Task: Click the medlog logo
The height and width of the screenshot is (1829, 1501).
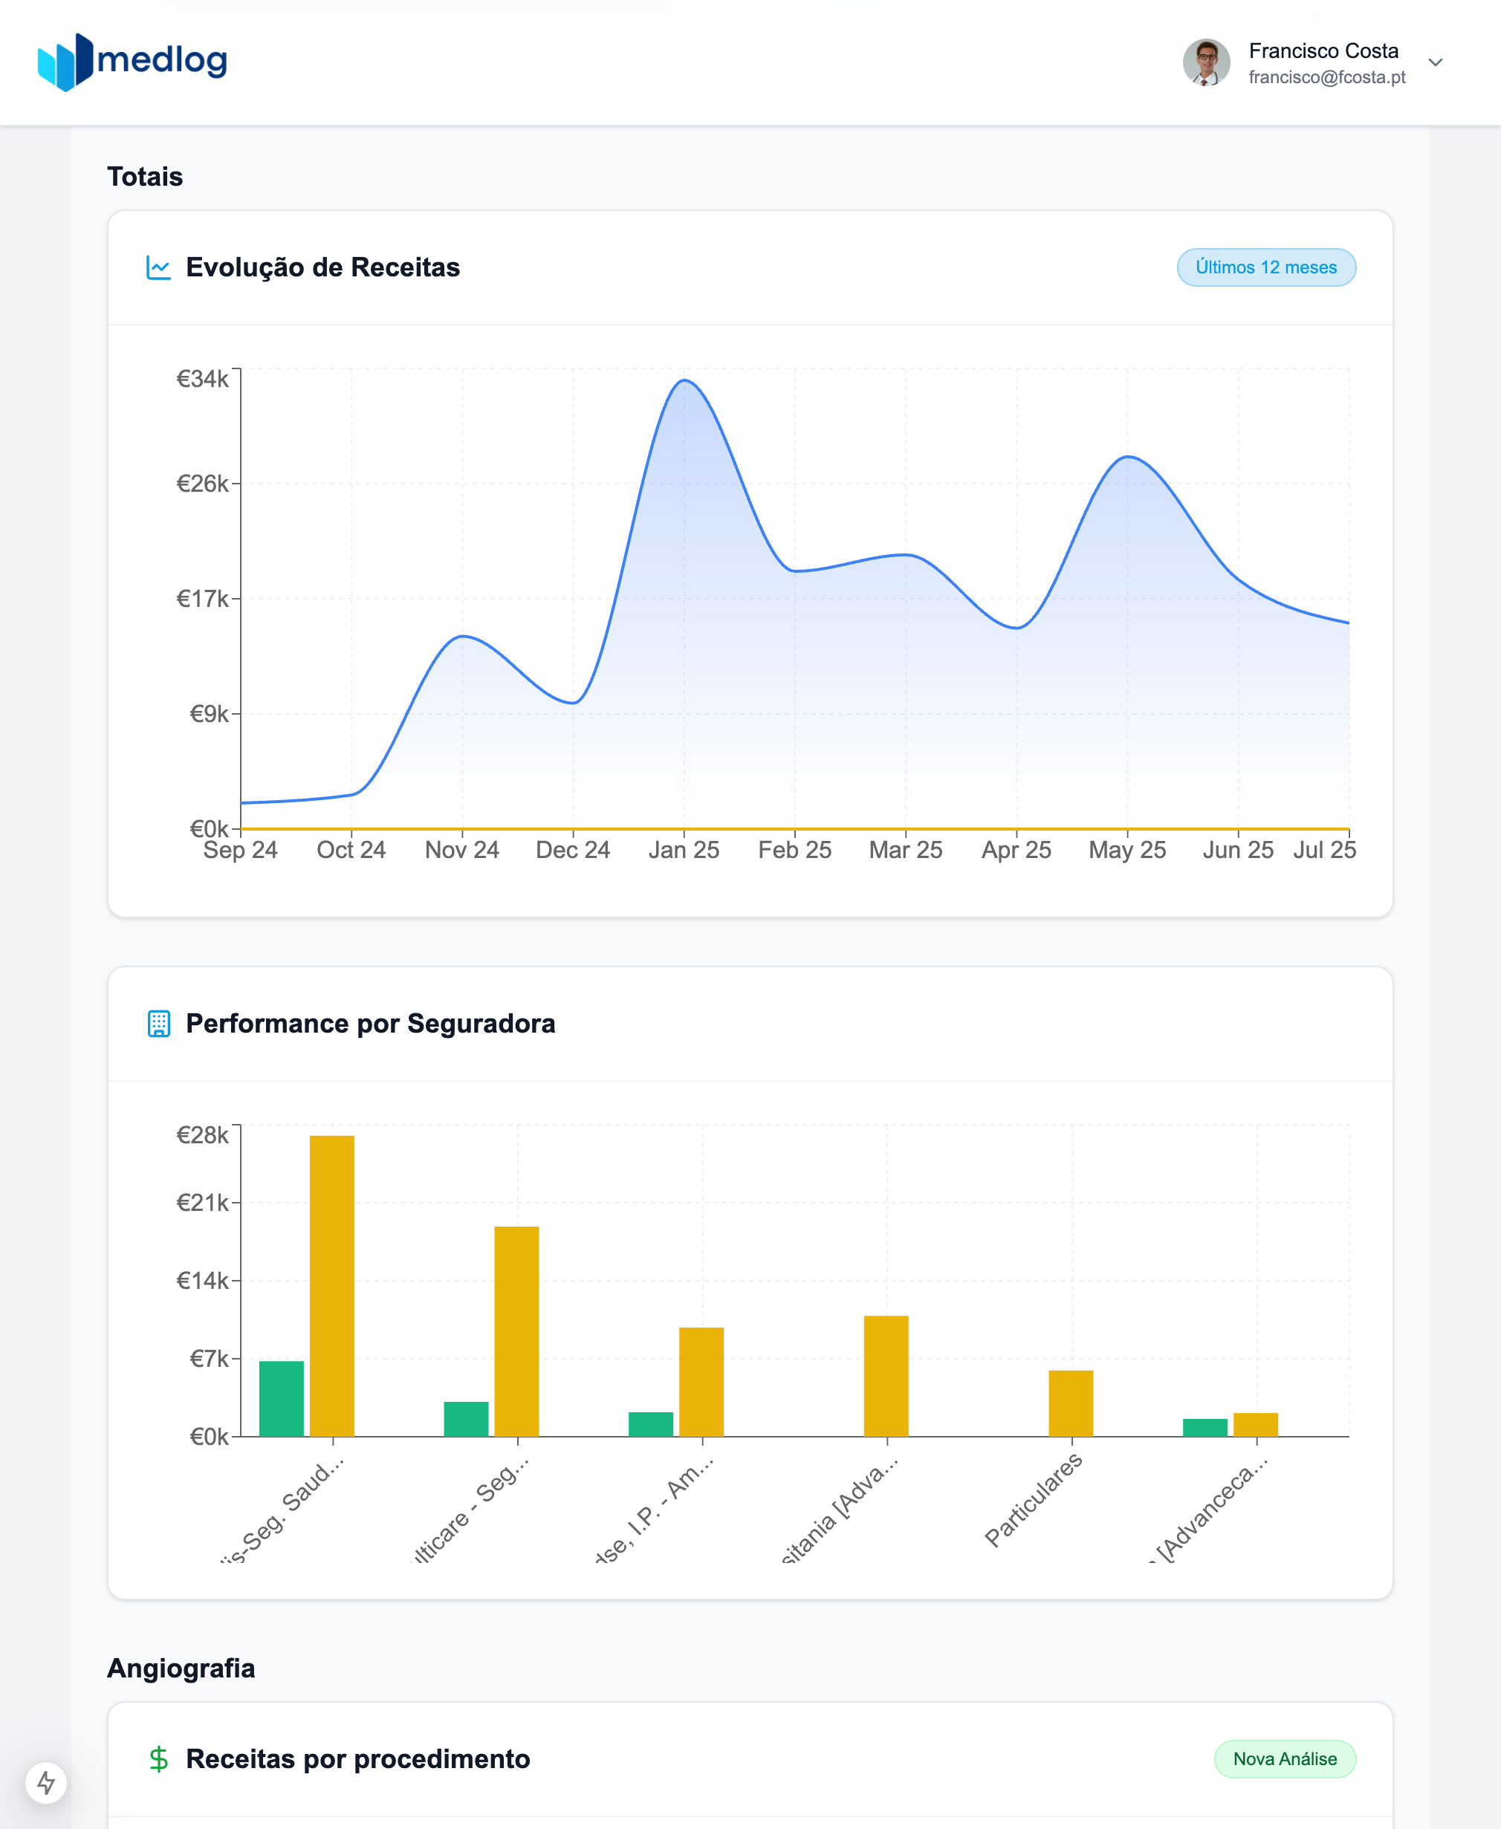Action: tap(132, 62)
